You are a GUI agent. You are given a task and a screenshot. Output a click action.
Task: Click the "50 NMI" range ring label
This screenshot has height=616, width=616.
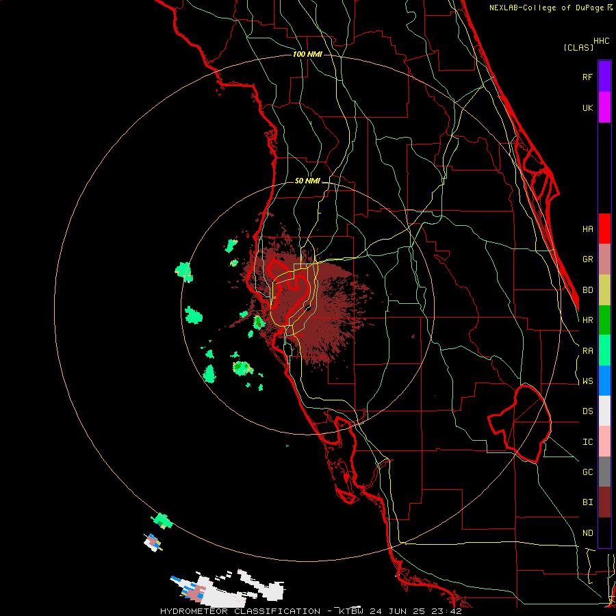[x=307, y=181]
